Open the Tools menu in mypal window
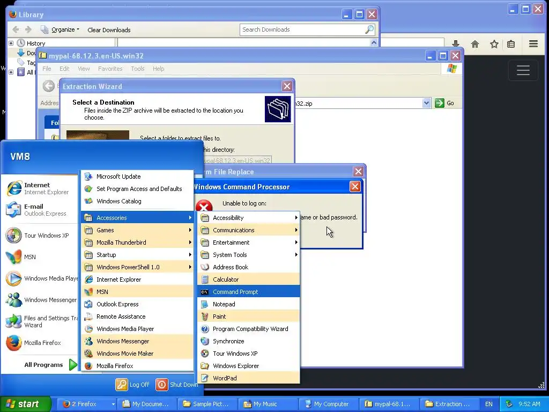Viewport: 549px width, 412px height. click(x=138, y=69)
